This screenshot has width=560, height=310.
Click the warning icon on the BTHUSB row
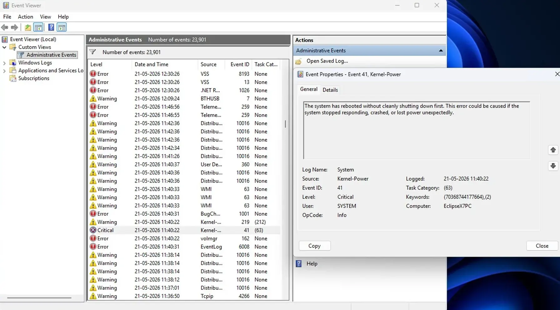coord(93,98)
